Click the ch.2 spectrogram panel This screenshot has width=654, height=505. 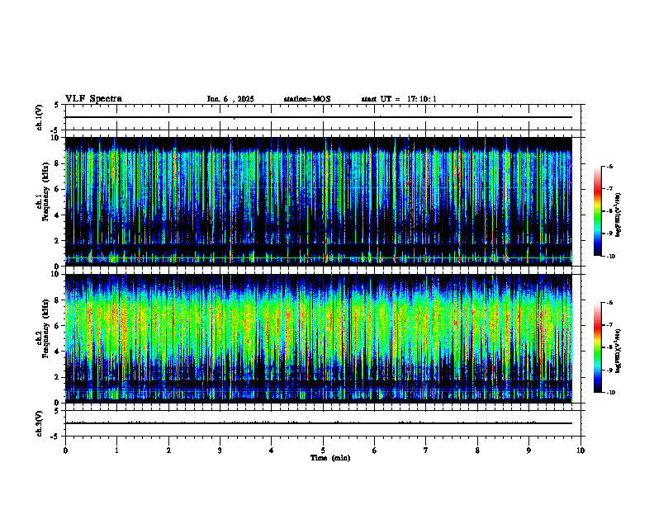(319, 338)
